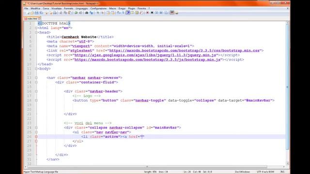Collapse the nav fold on line 13
310x174 pixels.
click(36, 78)
